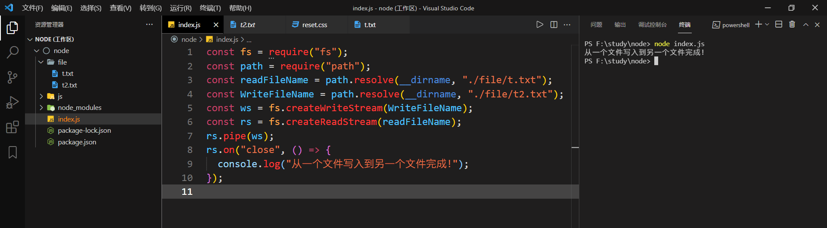
Task: Switch to the t.txt editor tab
Action: (379, 25)
